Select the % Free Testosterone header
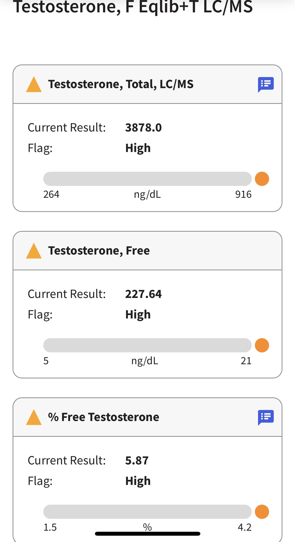Image resolution: width=295 pixels, height=542 pixels. click(x=104, y=417)
